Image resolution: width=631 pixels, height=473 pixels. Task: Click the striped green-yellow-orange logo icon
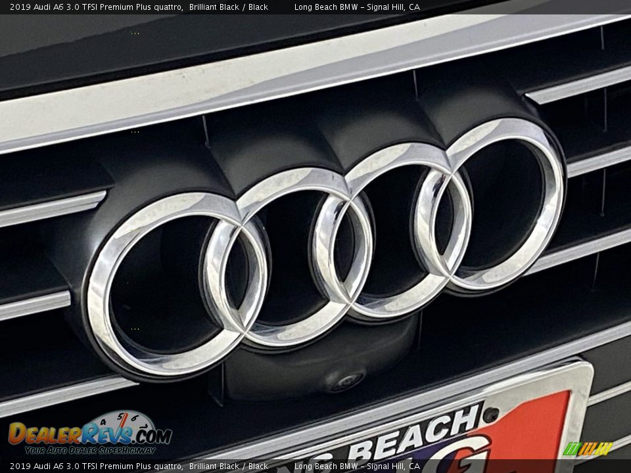click(x=588, y=449)
